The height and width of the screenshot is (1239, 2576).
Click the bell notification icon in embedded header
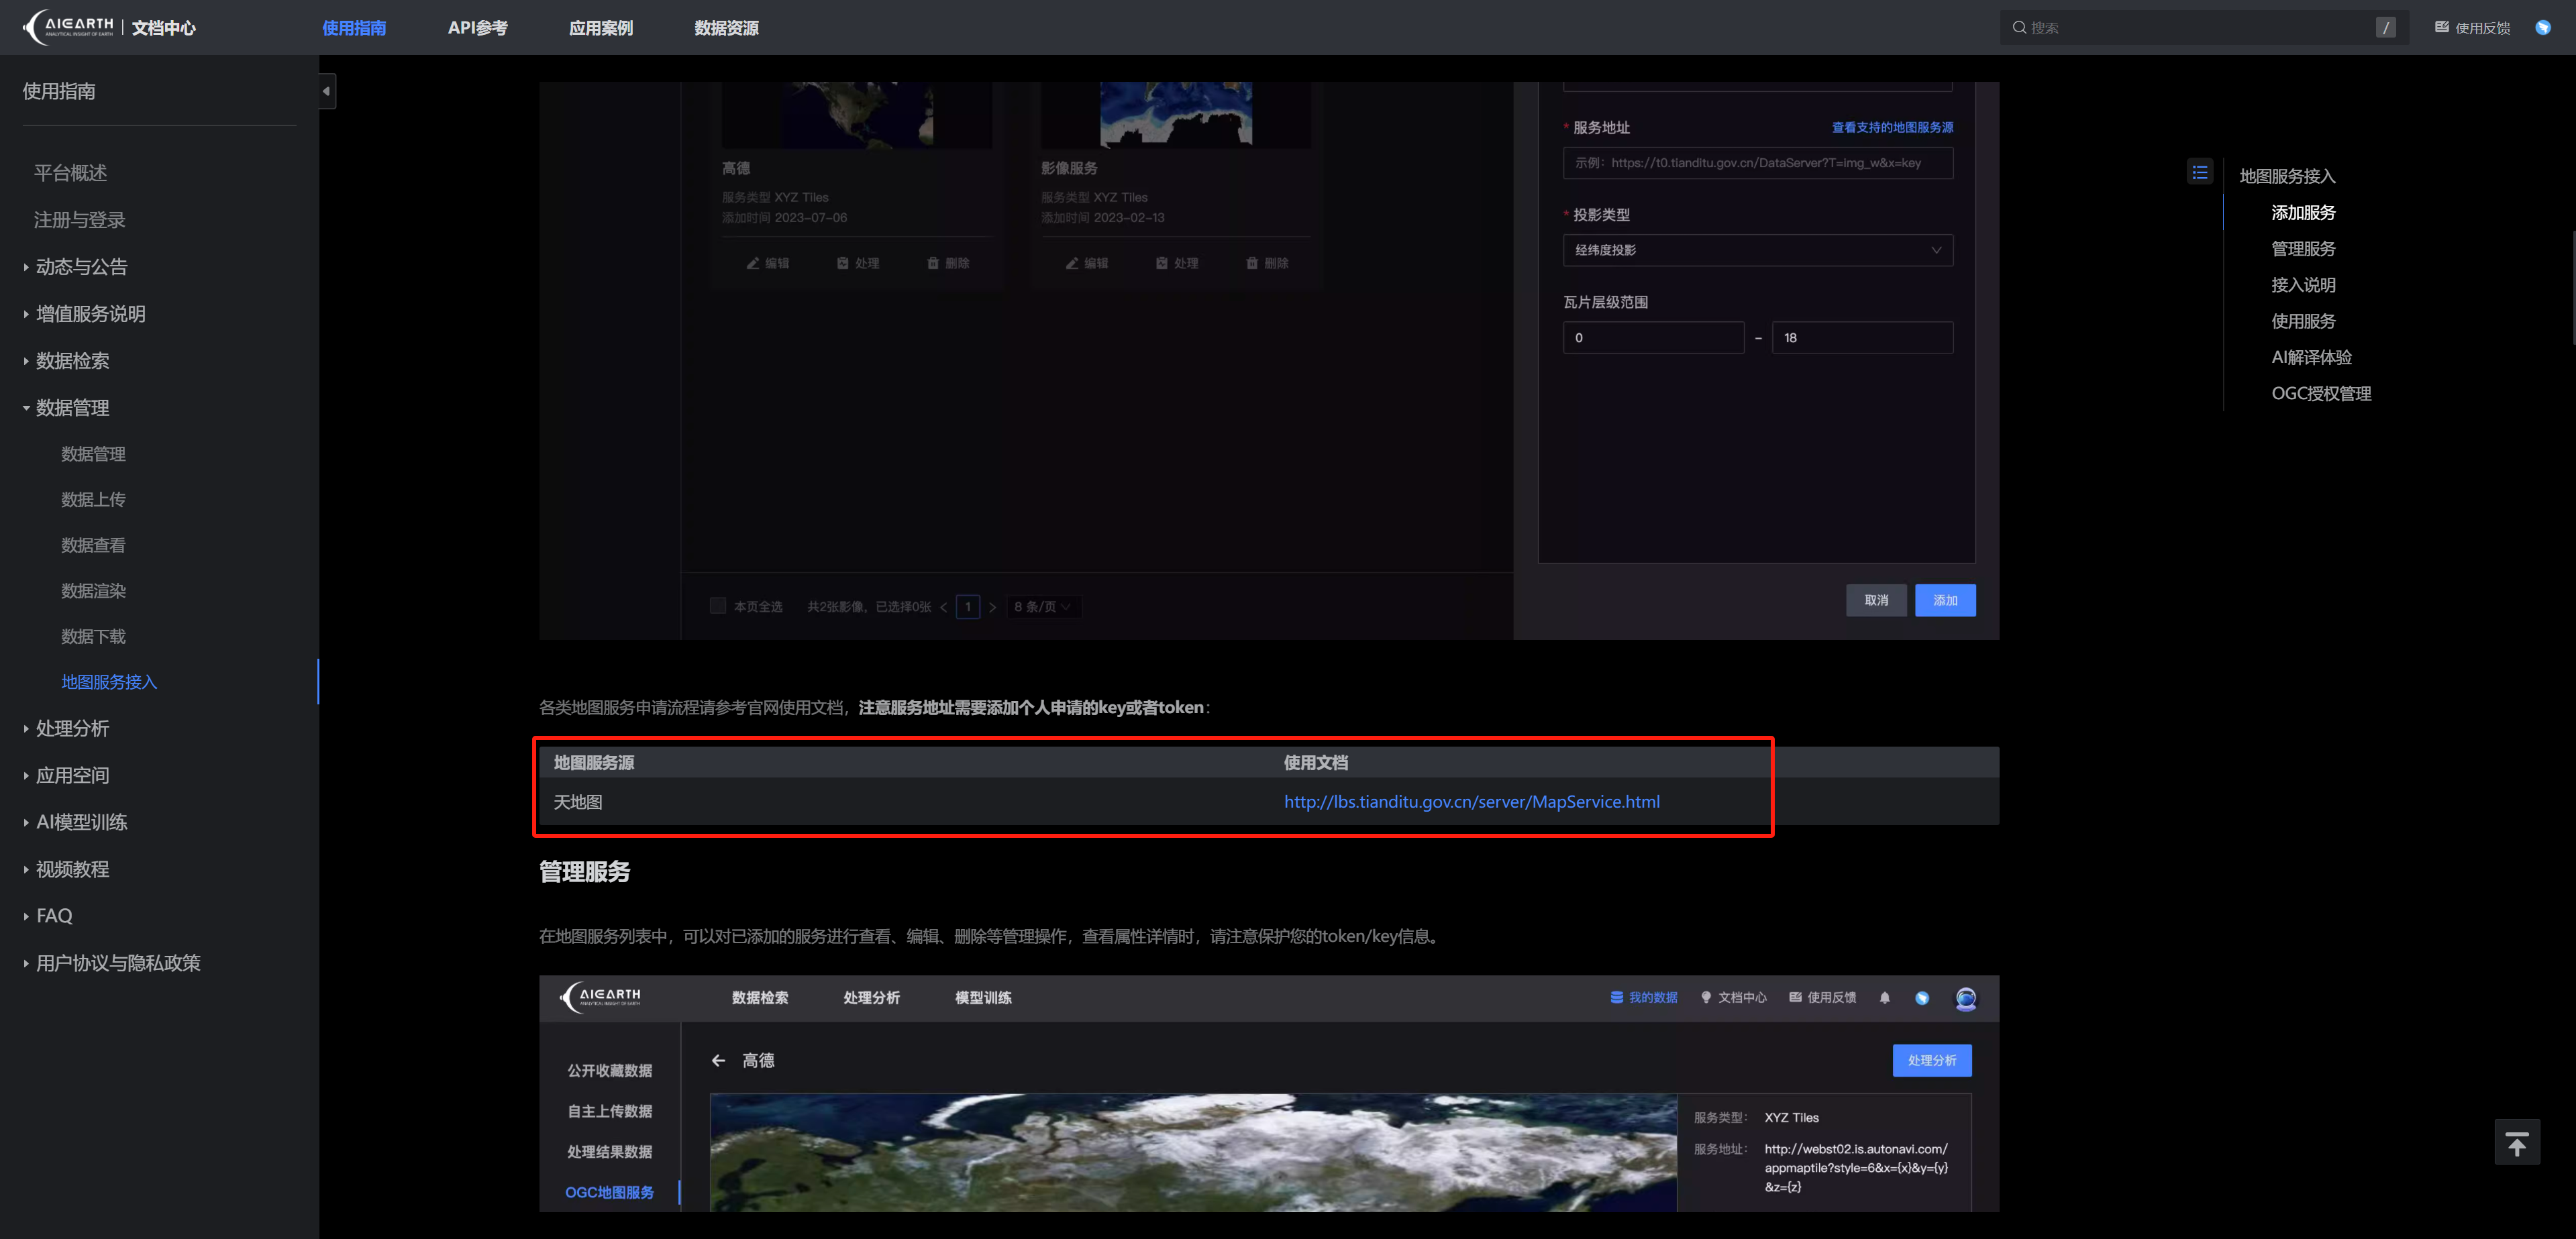1884,997
